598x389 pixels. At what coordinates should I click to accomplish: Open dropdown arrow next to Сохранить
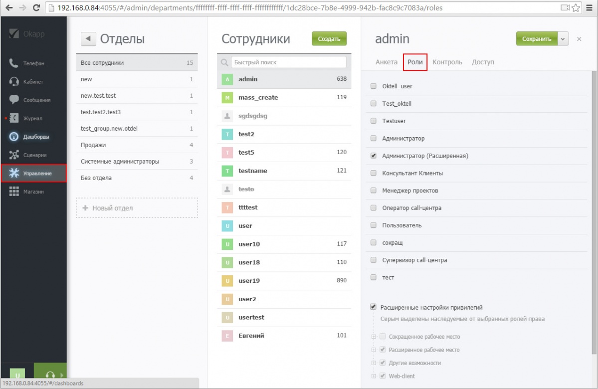(x=563, y=39)
